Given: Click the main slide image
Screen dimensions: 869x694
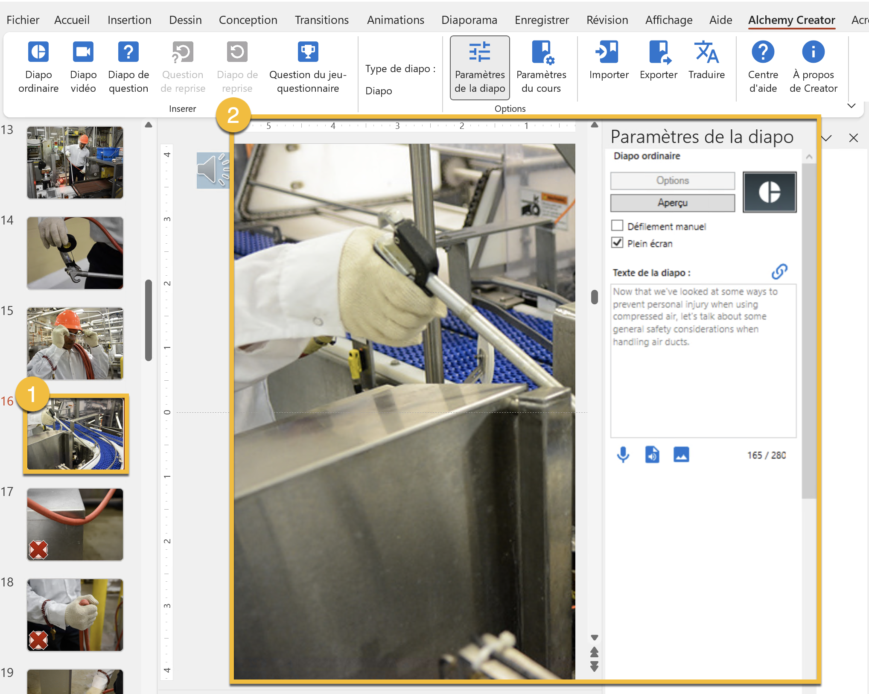Looking at the screenshot, I should pyautogui.click(x=405, y=411).
